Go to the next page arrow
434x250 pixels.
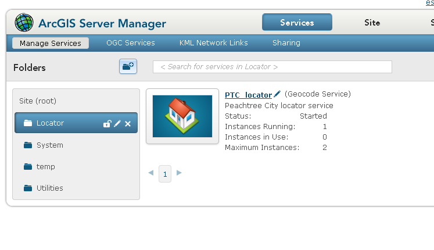[179, 173]
